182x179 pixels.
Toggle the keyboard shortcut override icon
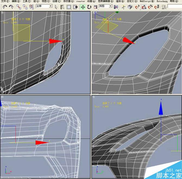(x=130, y=7)
